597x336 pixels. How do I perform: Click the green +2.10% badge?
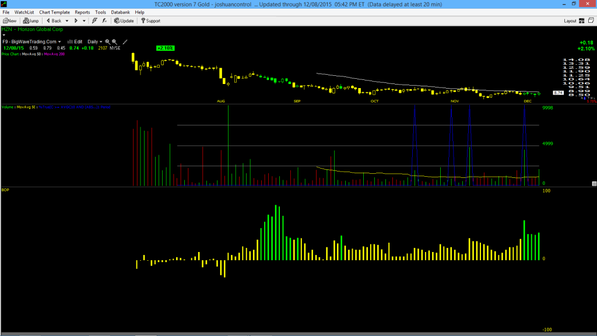click(165, 48)
